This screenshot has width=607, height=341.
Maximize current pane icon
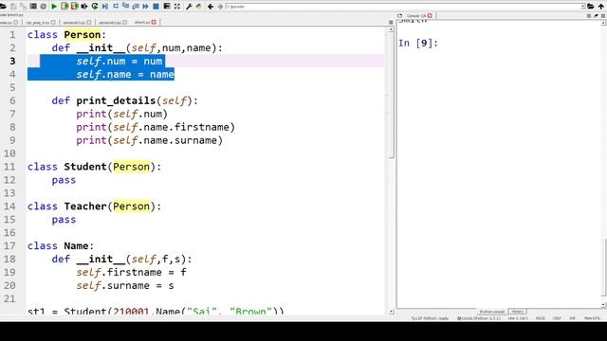tap(167, 7)
